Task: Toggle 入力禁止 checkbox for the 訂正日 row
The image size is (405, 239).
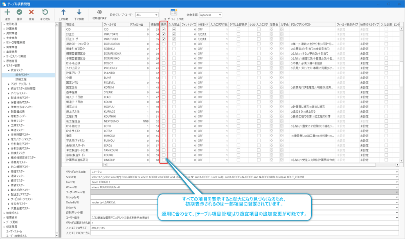Action: pos(174,34)
